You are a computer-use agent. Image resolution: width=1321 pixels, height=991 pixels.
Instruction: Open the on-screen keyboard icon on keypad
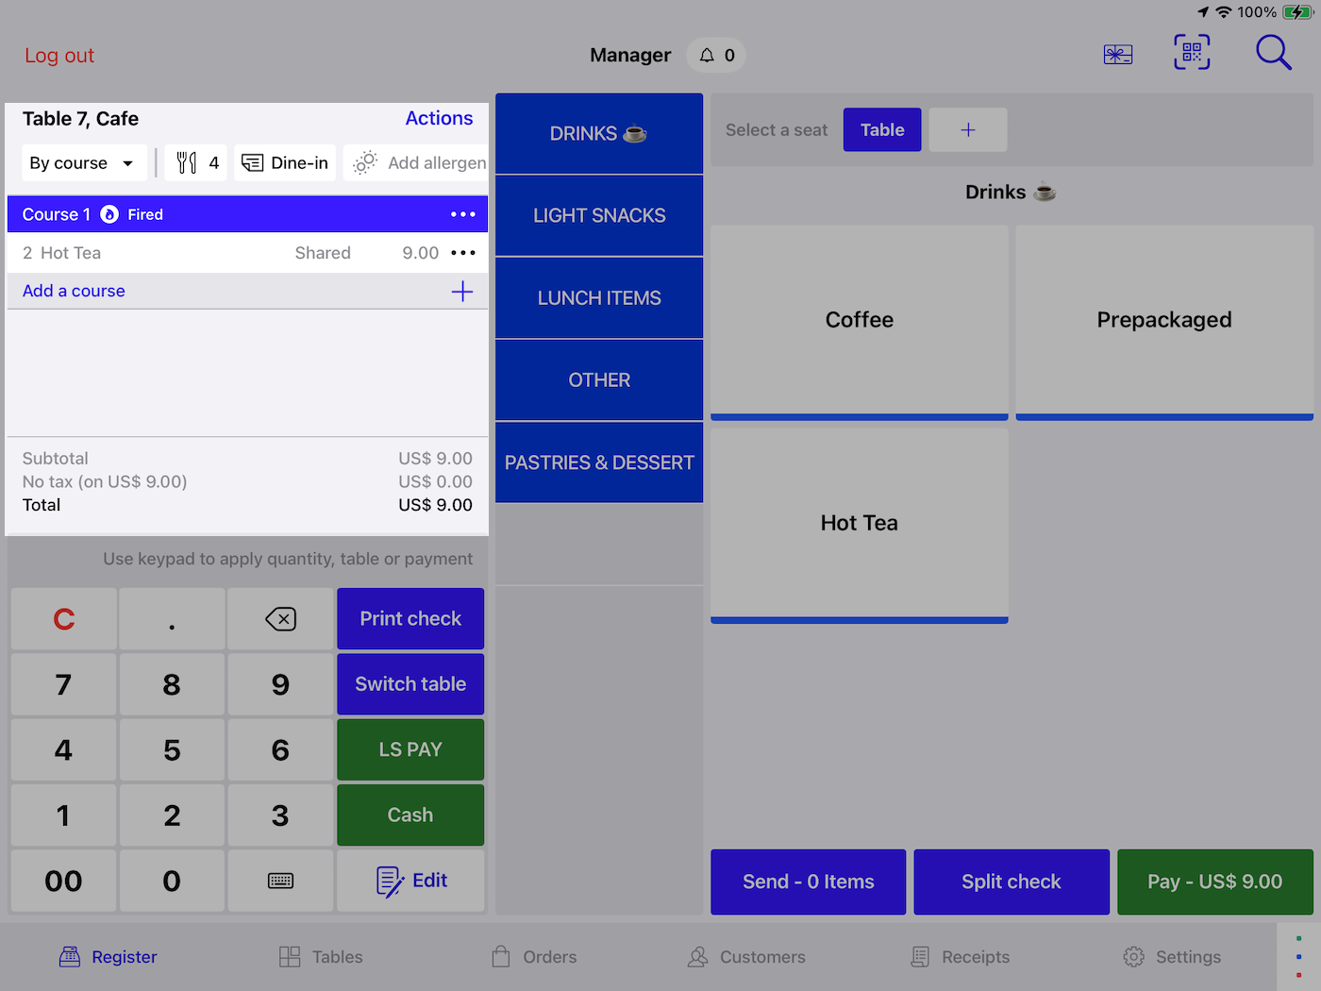(280, 881)
